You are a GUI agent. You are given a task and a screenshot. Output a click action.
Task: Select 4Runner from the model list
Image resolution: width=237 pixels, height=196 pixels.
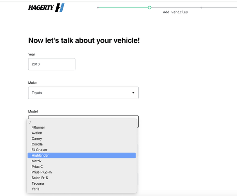click(x=81, y=127)
